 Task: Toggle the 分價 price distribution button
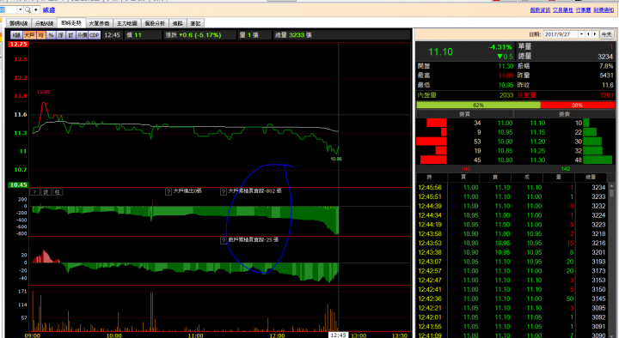pyautogui.click(x=83, y=35)
